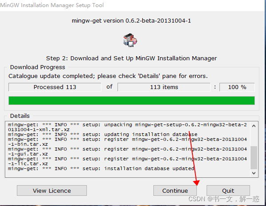The width and height of the screenshot is (266, 206).
Task: Click the 'Download Progress' group label
Action: tap(37, 67)
